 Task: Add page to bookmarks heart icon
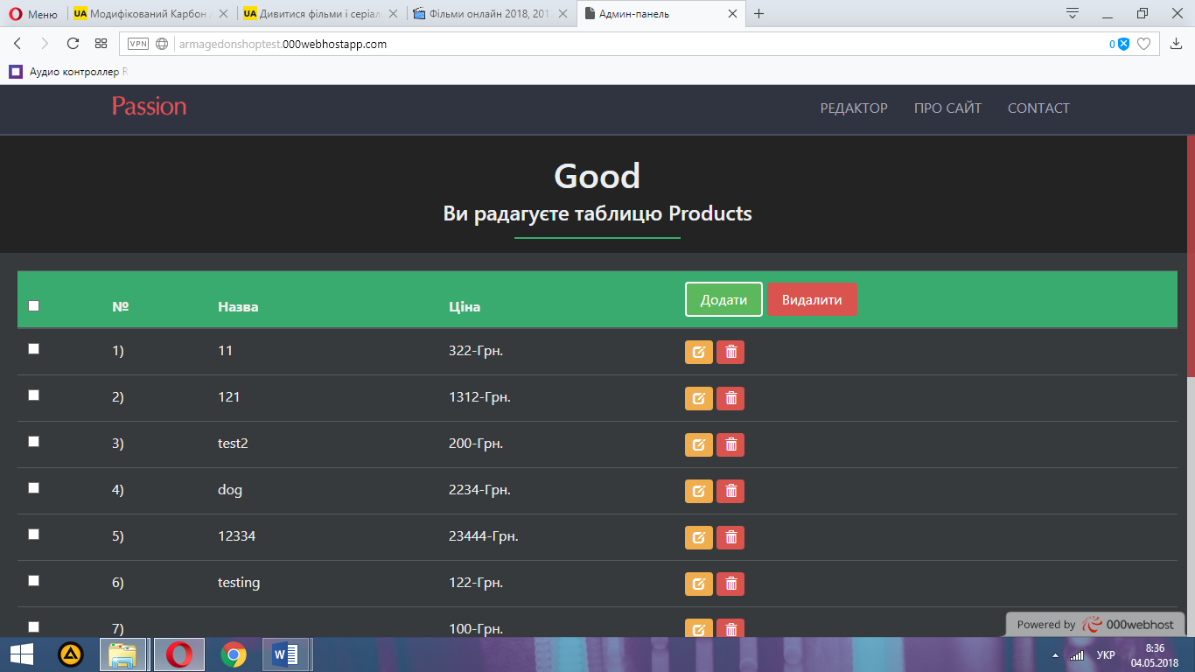1143,44
